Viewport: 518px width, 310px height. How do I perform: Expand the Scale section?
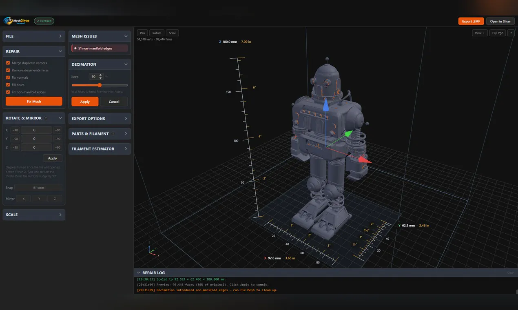(34, 215)
